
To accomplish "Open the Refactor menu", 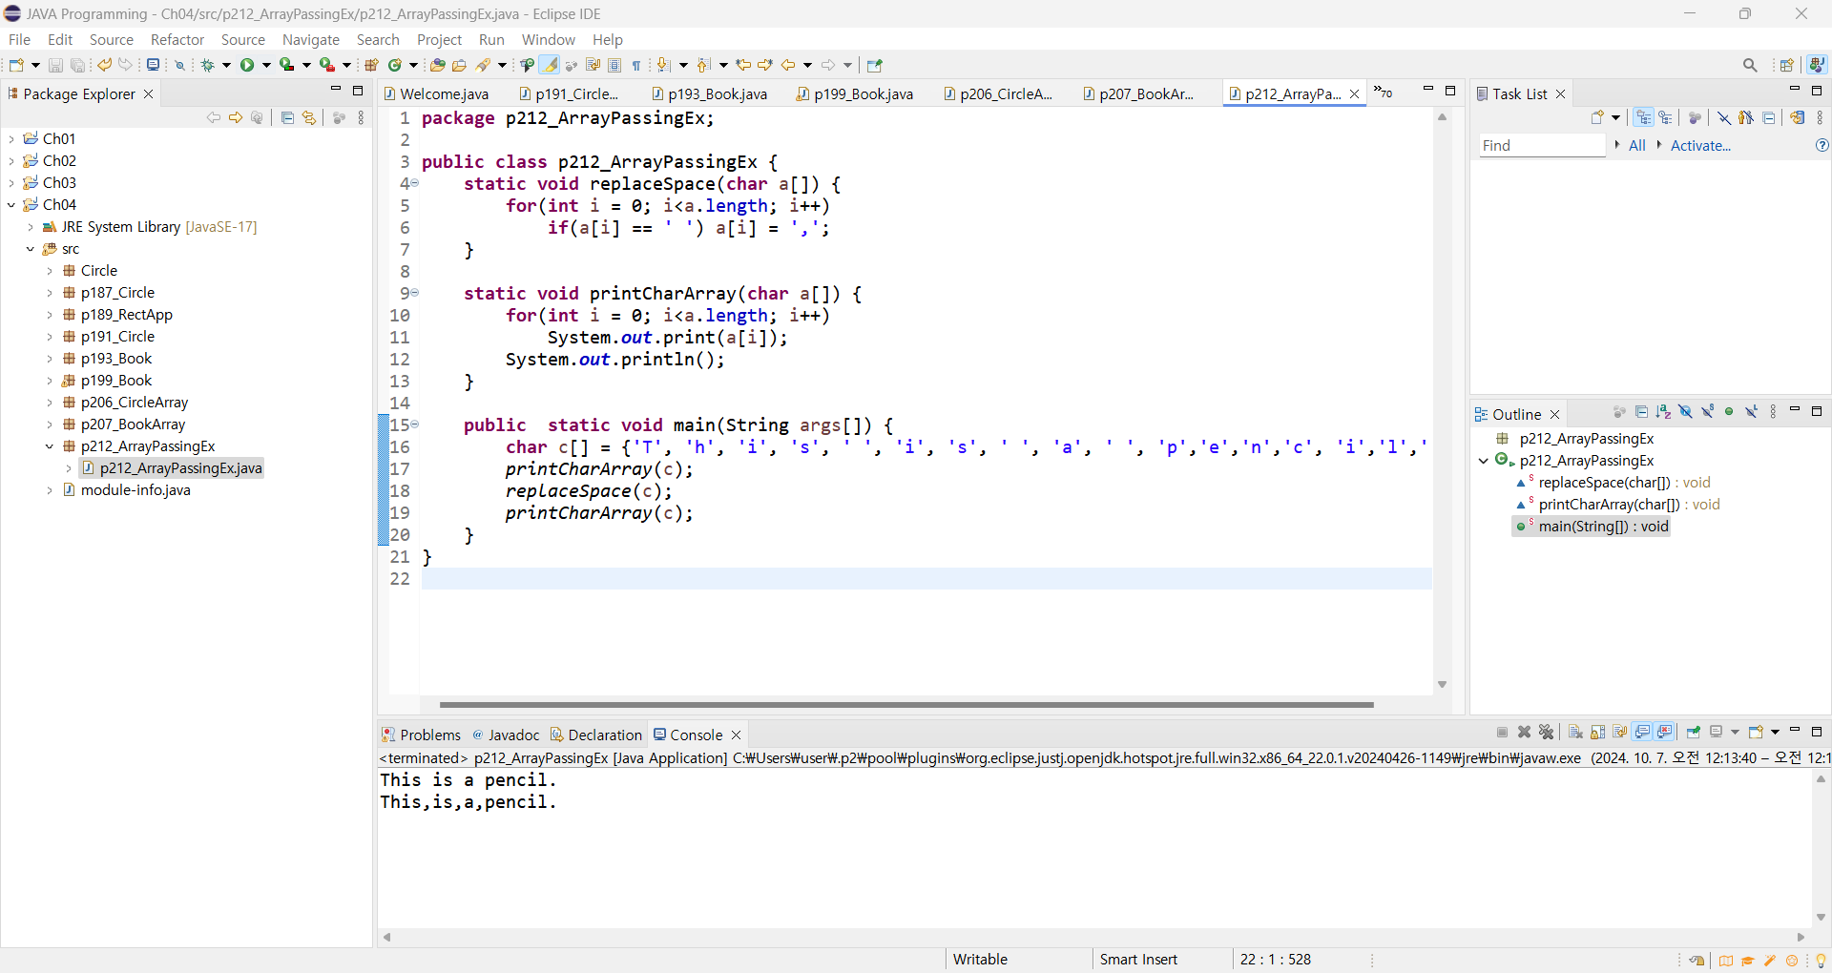I will point(177,39).
